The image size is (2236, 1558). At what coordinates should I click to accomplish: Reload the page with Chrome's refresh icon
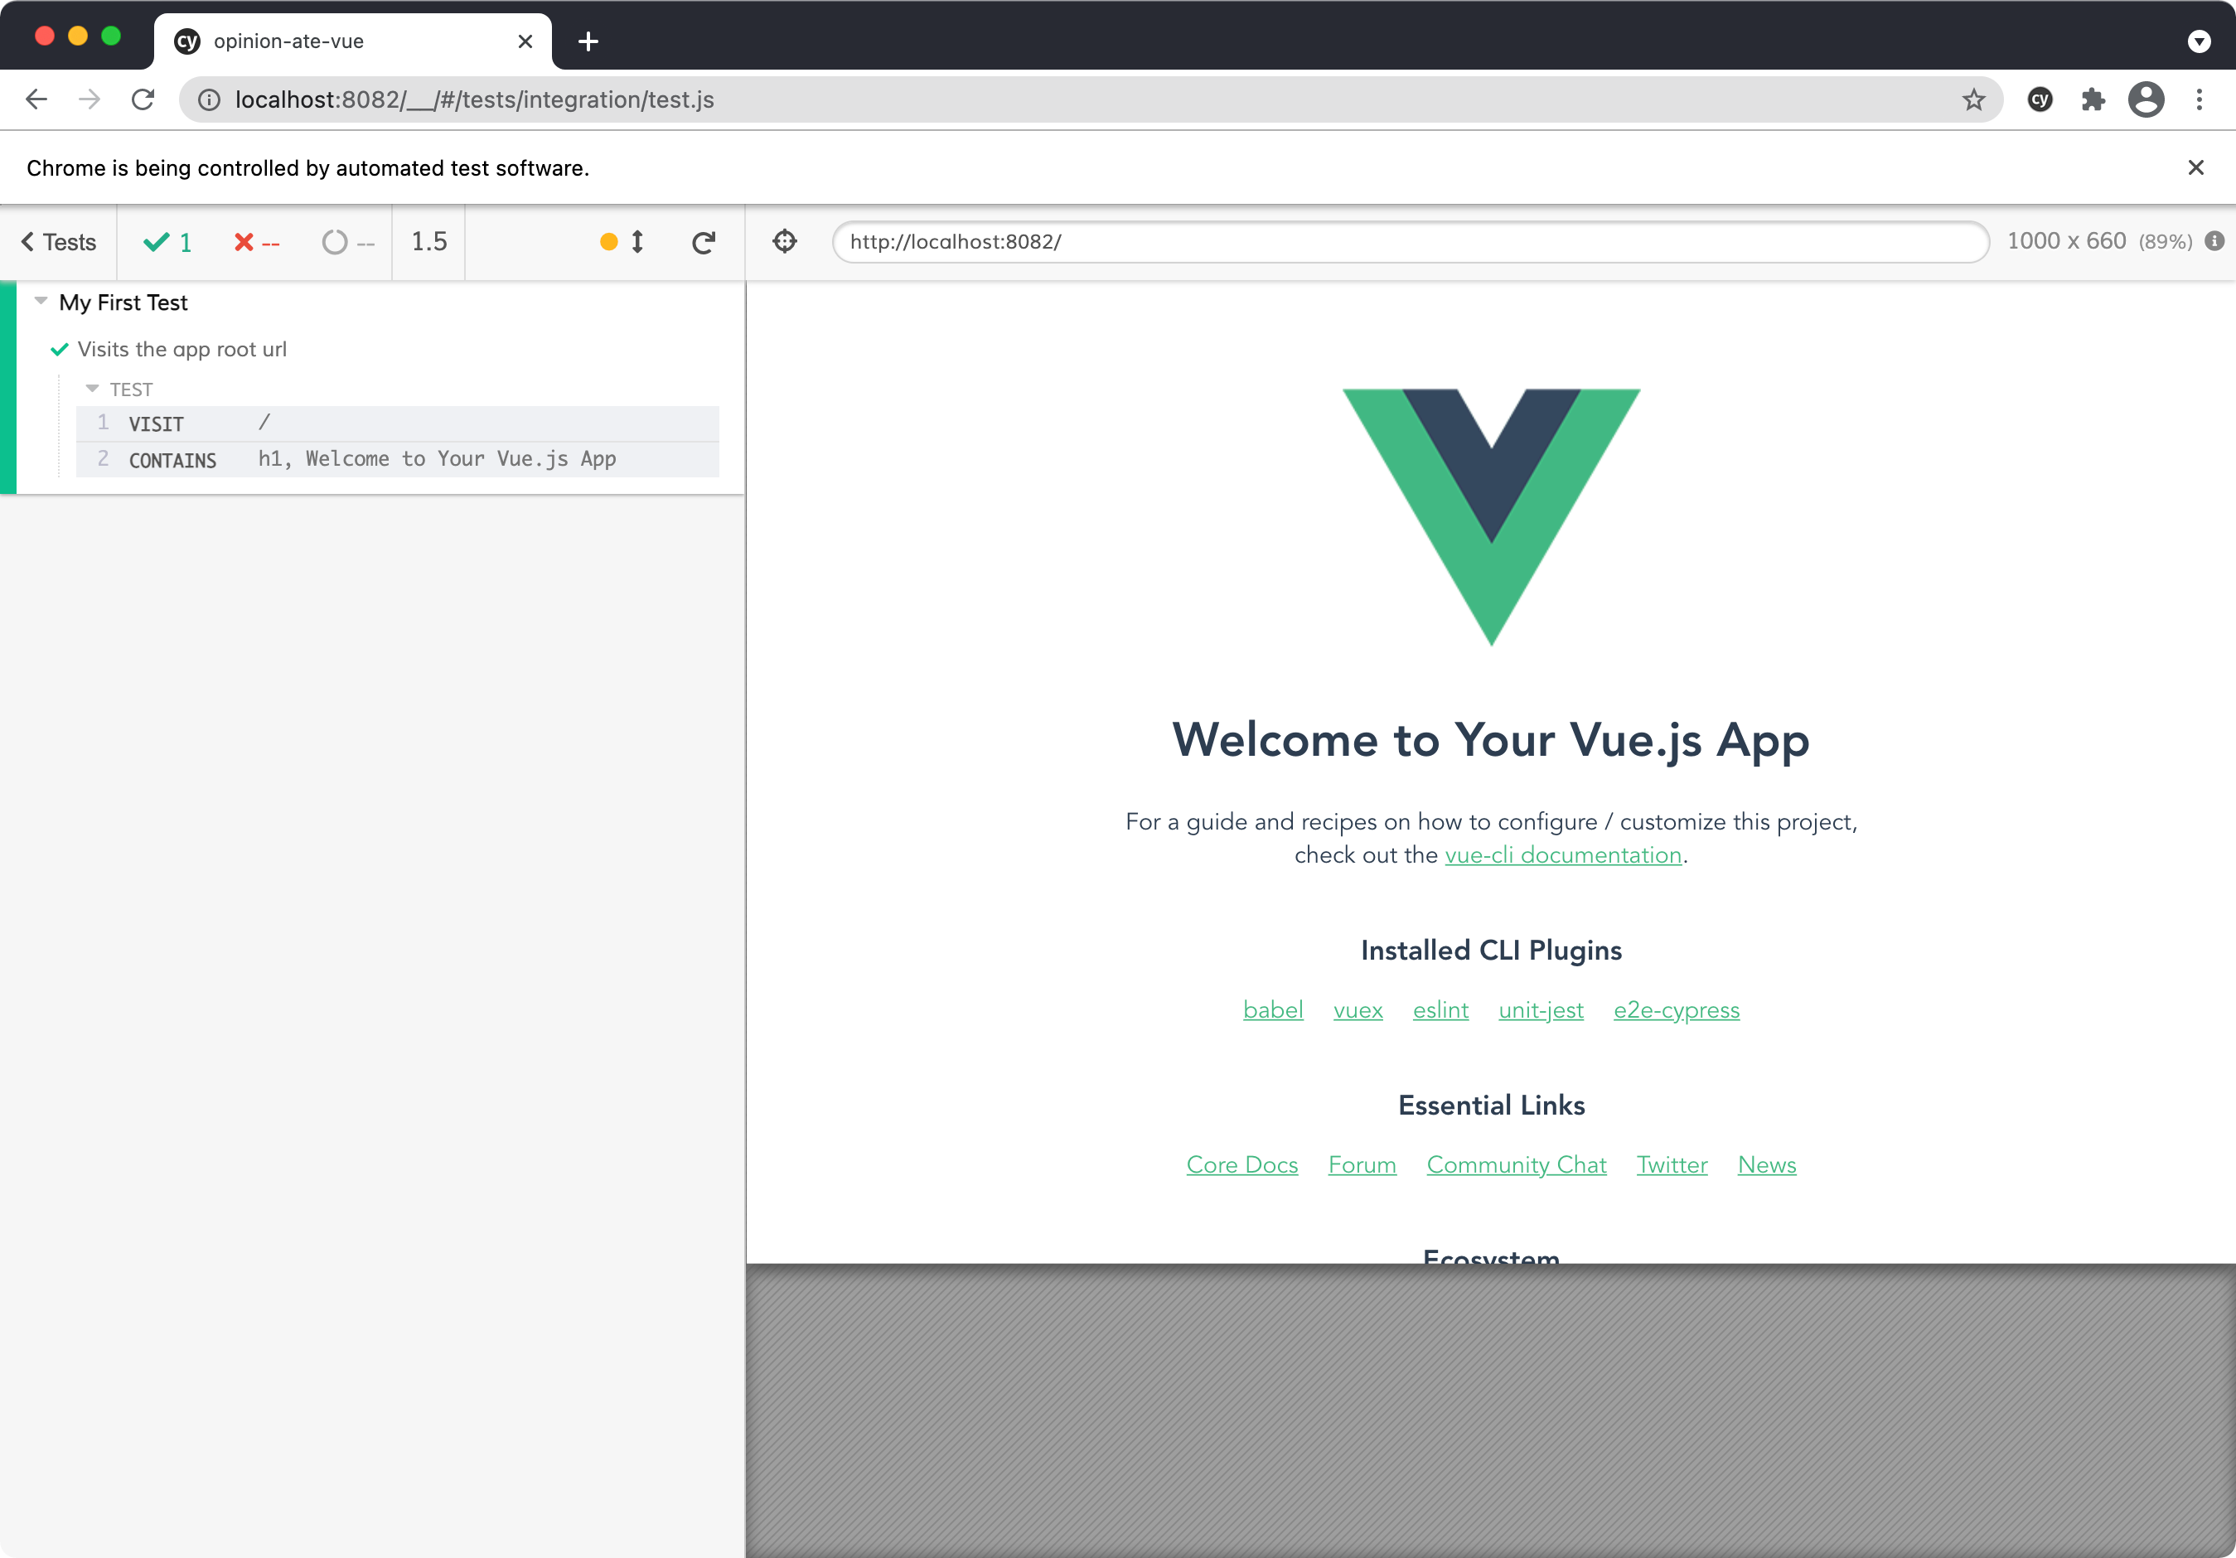143,99
